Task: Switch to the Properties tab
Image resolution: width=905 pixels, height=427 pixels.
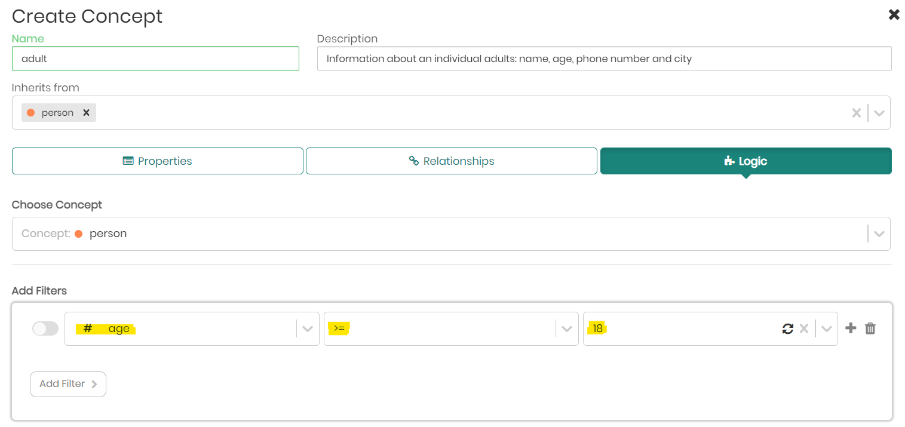Action: 158,161
